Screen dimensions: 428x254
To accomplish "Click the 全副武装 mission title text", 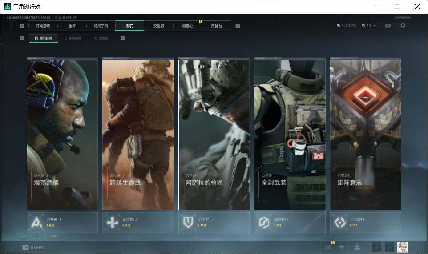I will [x=274, y=183].
